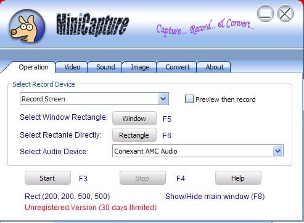The image size is (304, 223).
Task: Click the MiniCapture title logo text
Action: (92, 25)
